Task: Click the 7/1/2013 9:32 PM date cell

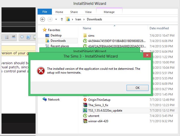Action: [x=161, y=121]
